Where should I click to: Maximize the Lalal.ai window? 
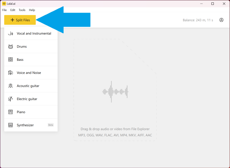[x=212, y=4]
